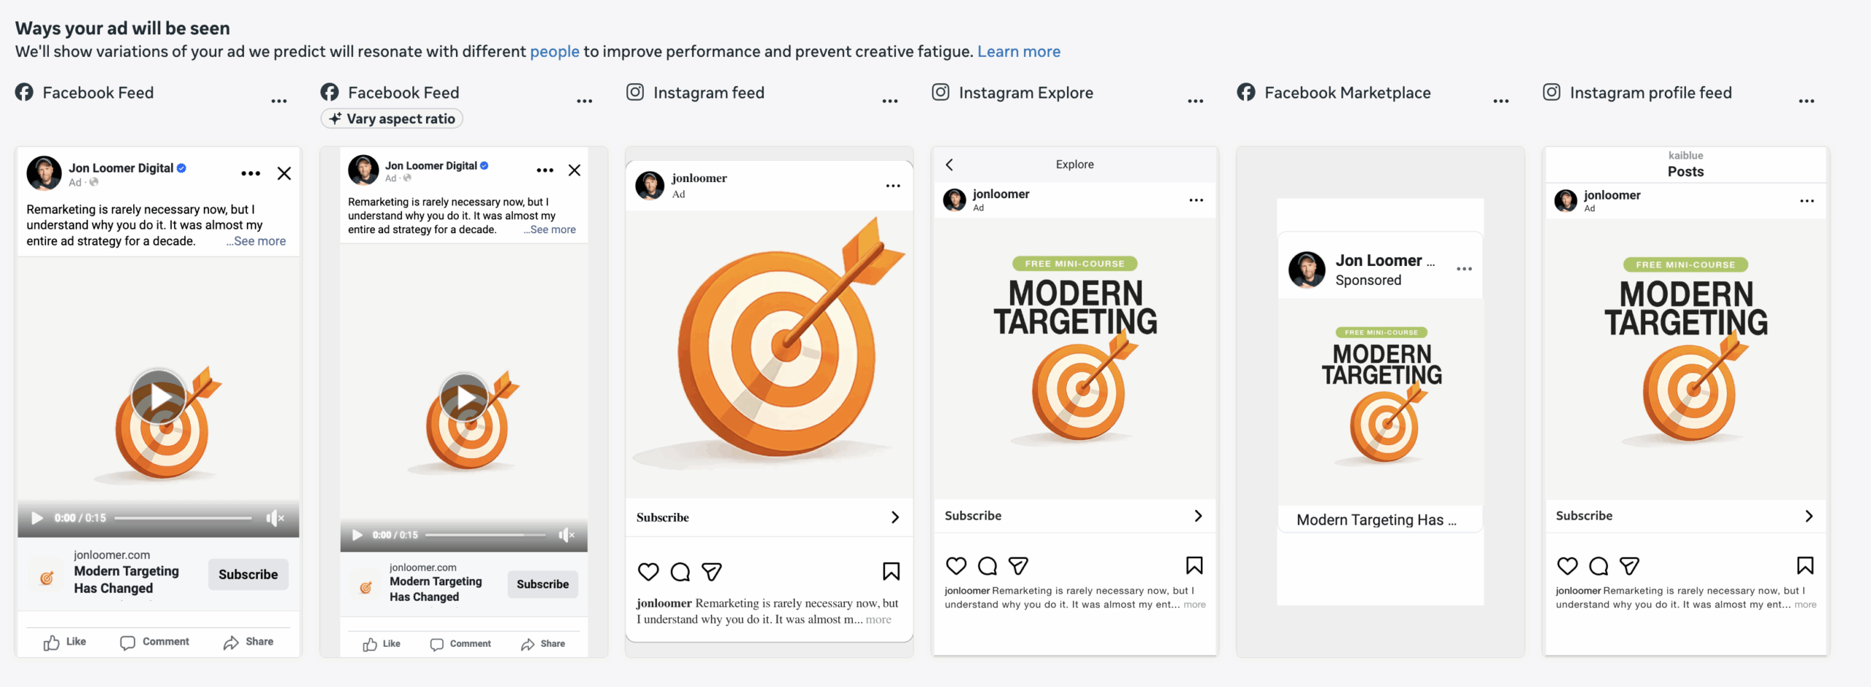Open the Learn more link

coord(1019,51)
